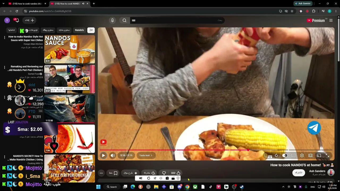The image size is (340, 191).
Task: Show hidden system tray icons
Action: tap(283, 187)
